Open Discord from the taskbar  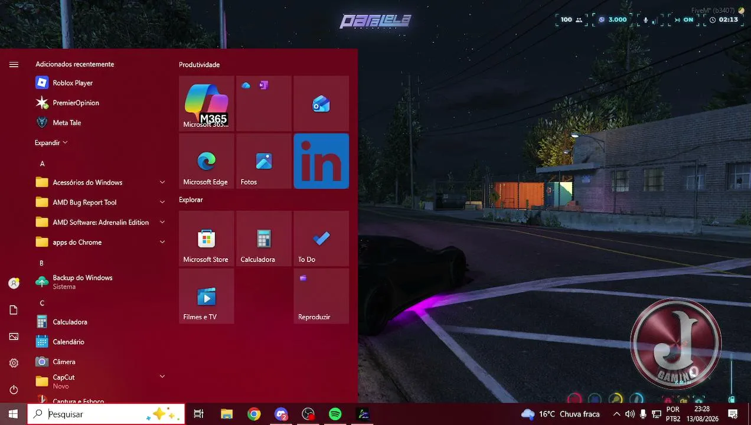[281, 414]
